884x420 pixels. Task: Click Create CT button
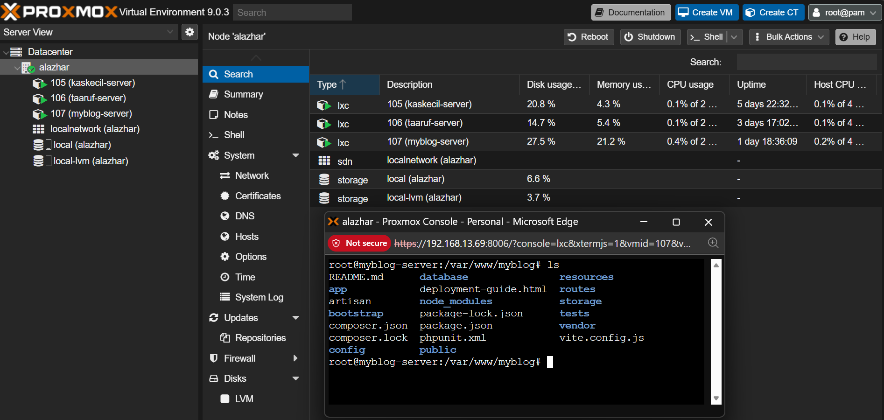coord(773,13)
